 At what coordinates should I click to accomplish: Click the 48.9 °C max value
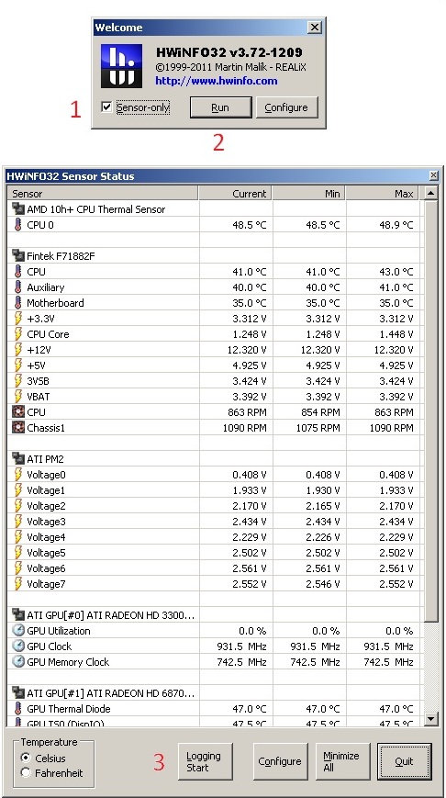396,225
